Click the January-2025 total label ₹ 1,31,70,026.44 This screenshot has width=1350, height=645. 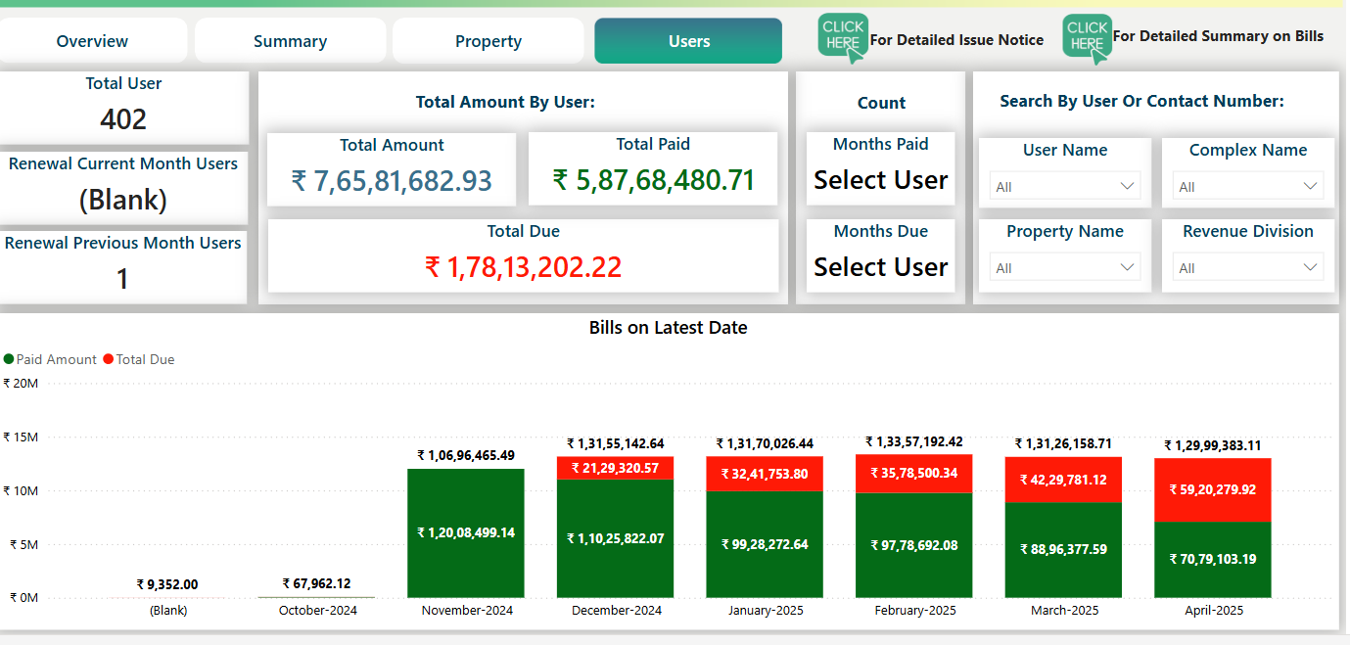pos(765,443)
